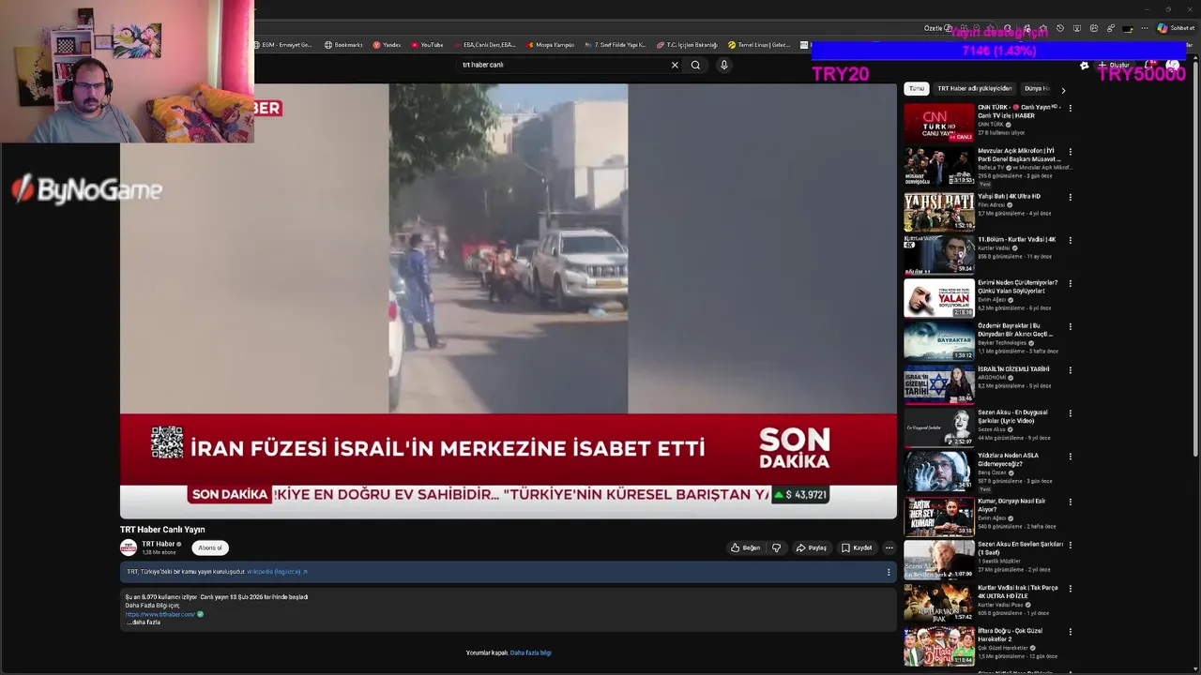The image size is (1201, 675).
Task: Open Kumar, Dünyayı Nasıl Ele Alıyor video
Action: pos(939,517)
